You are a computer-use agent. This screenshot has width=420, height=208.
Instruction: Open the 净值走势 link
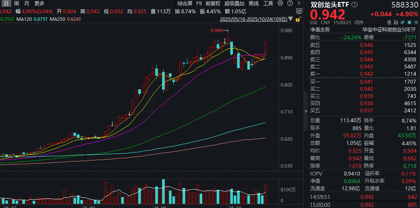320,29
